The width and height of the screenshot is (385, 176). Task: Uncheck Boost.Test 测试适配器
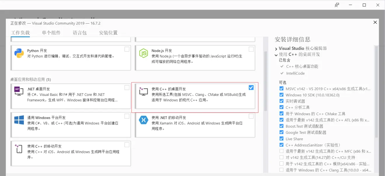click(281, 126)
